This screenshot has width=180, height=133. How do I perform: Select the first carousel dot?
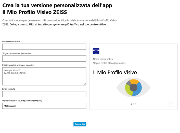131,104
